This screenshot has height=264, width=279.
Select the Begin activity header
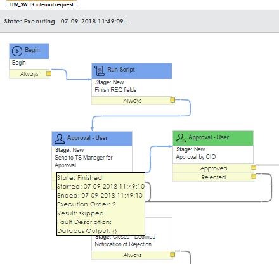pos(29,51)
